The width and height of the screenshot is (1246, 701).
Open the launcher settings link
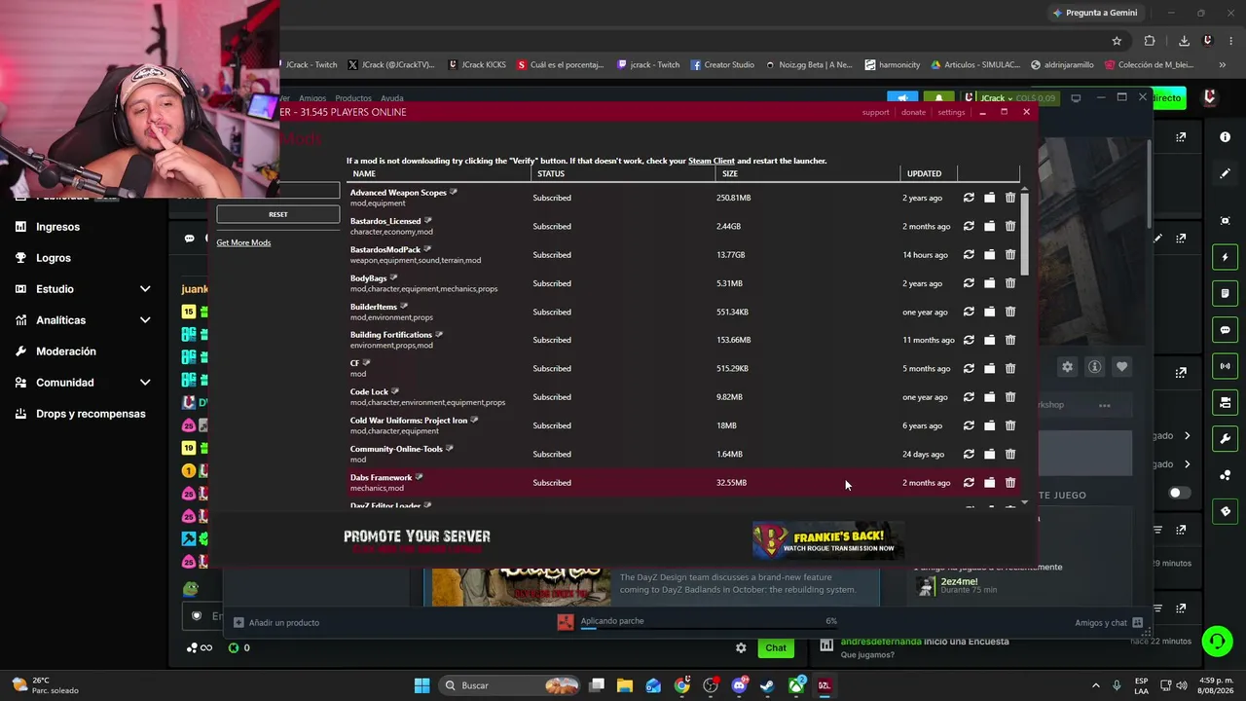pos(951,112)
